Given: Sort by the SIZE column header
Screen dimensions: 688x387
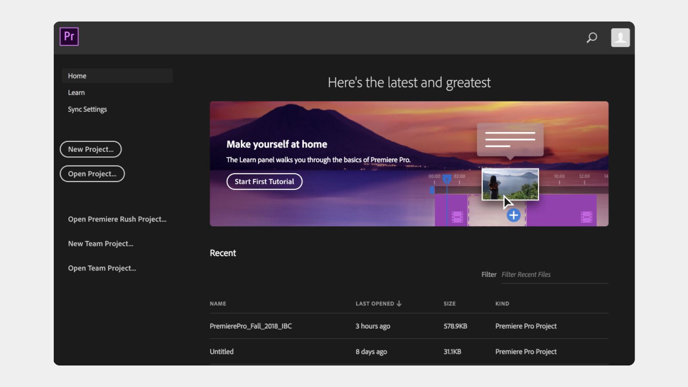Looking at the screenshot, I should pyautogui.click(x=450, y=304).
